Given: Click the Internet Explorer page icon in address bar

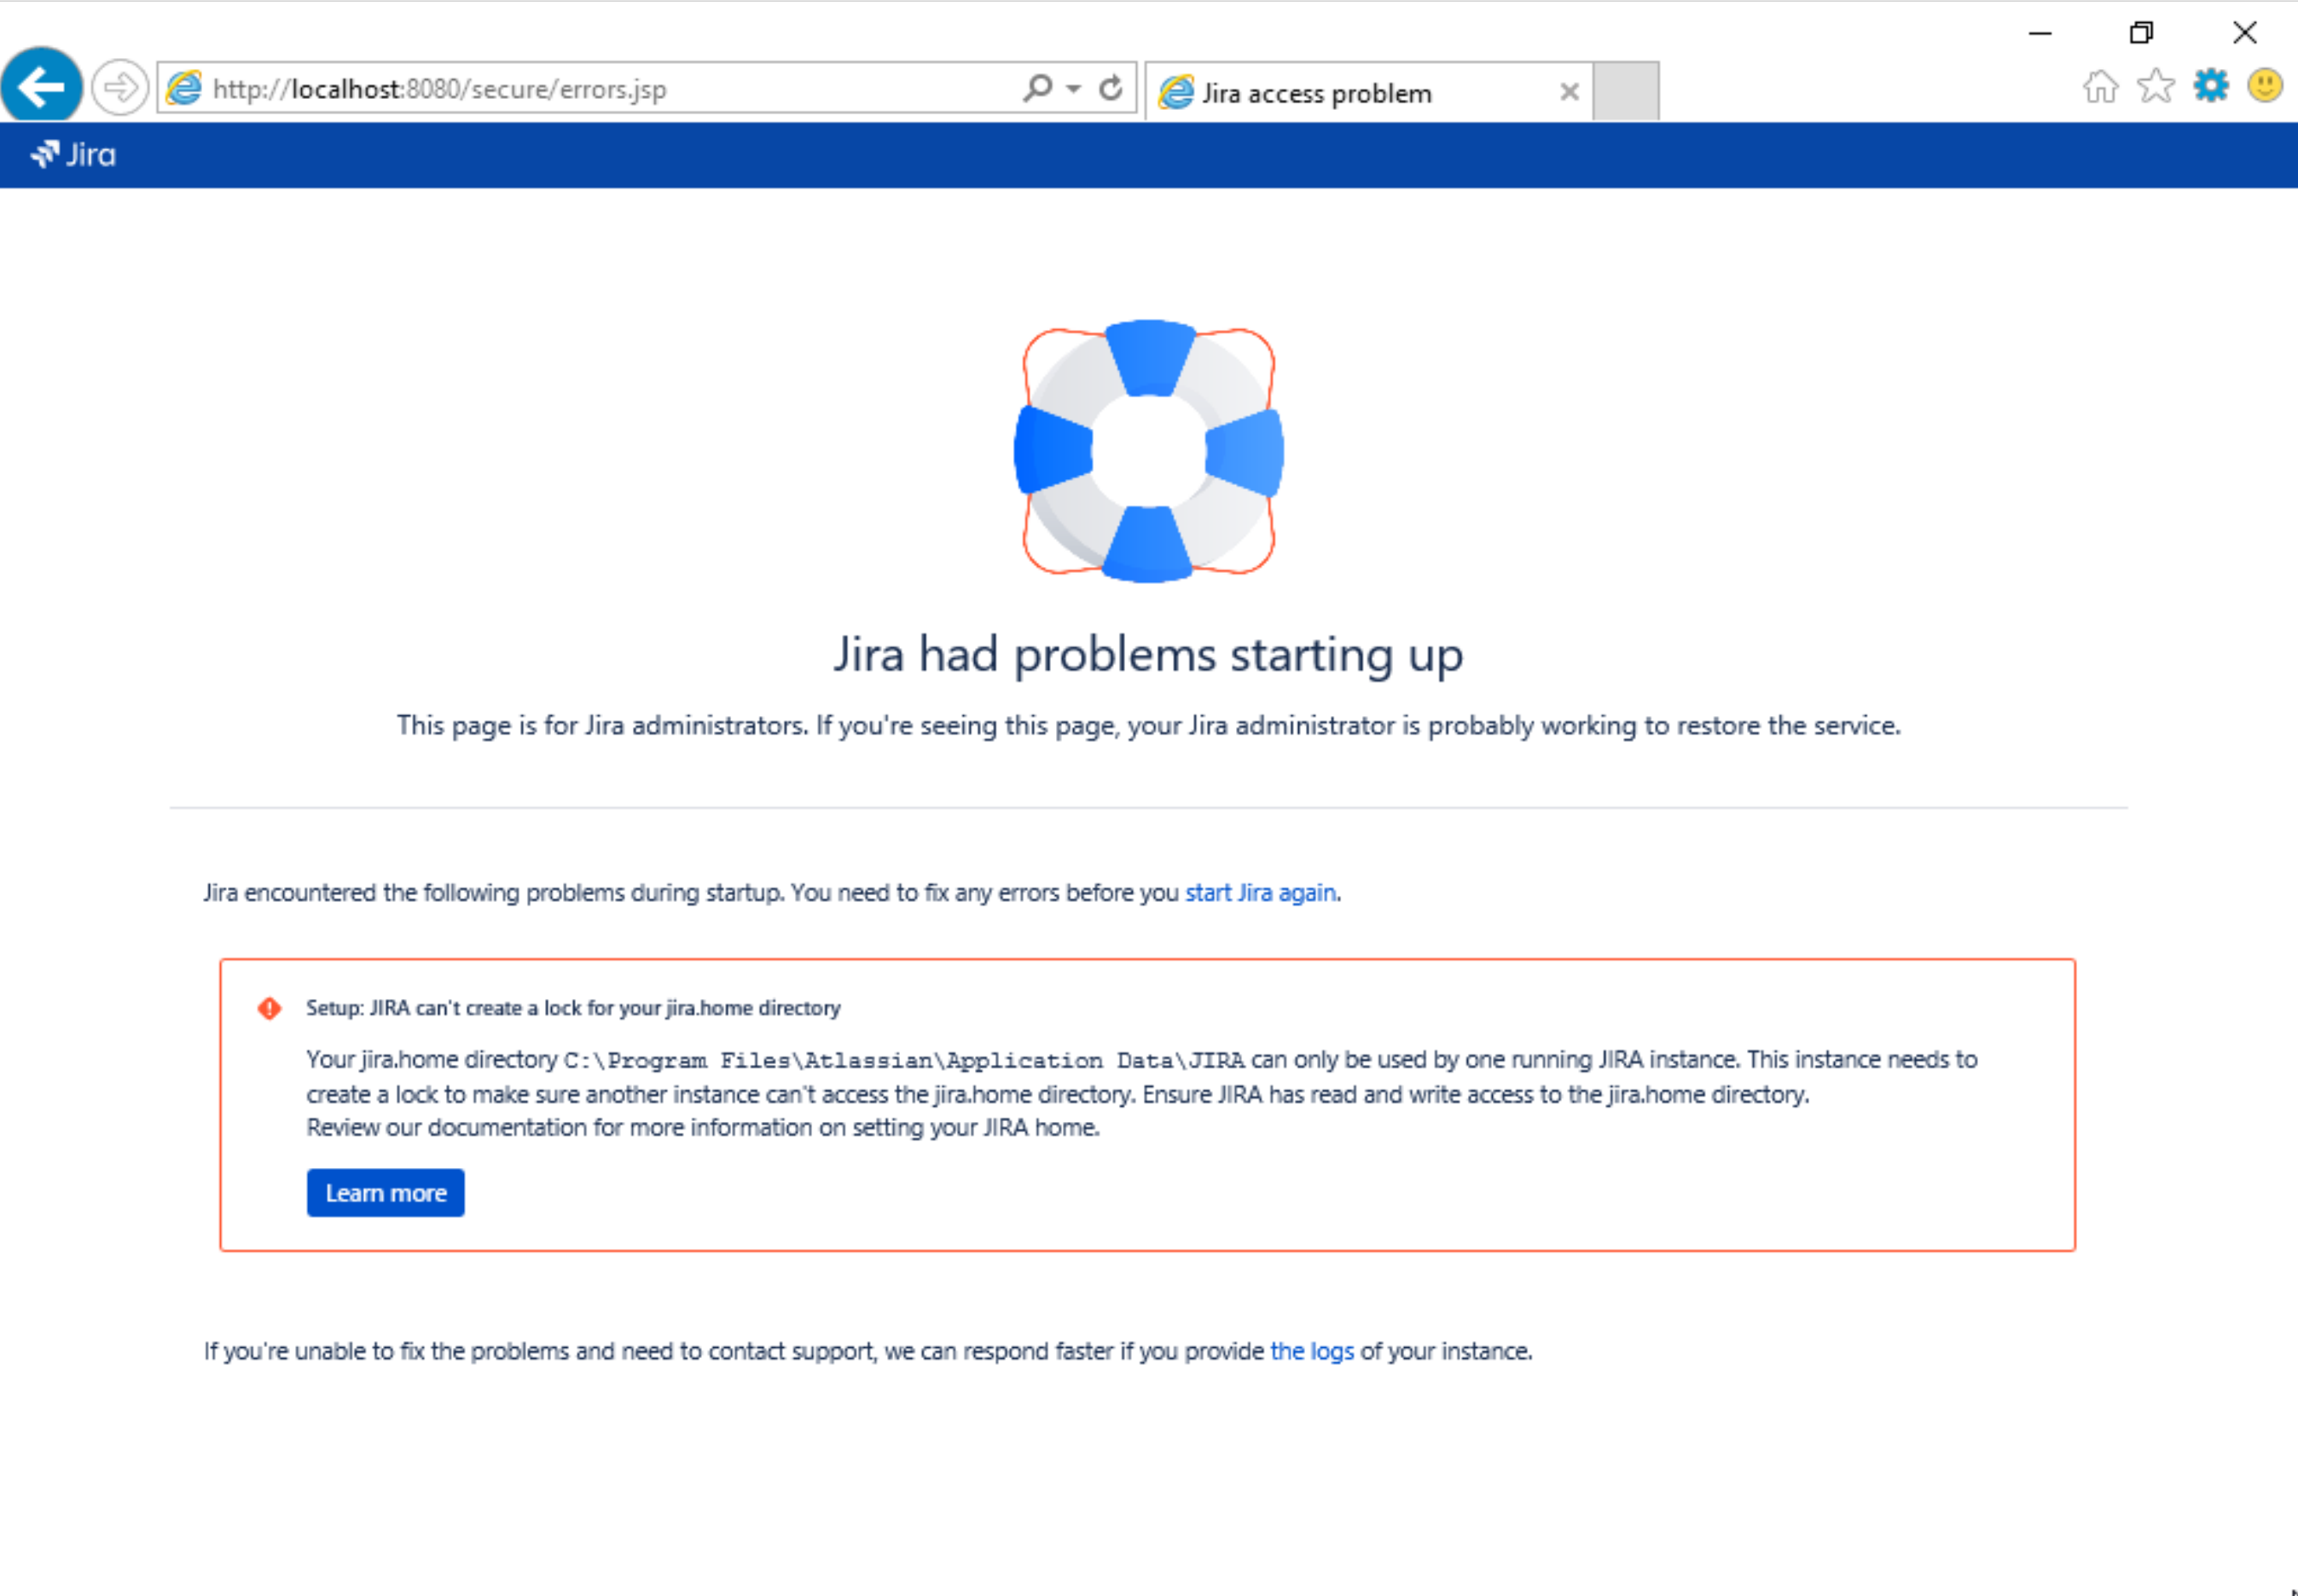Looking at the screenshot, I should click(x=184, y=89).
